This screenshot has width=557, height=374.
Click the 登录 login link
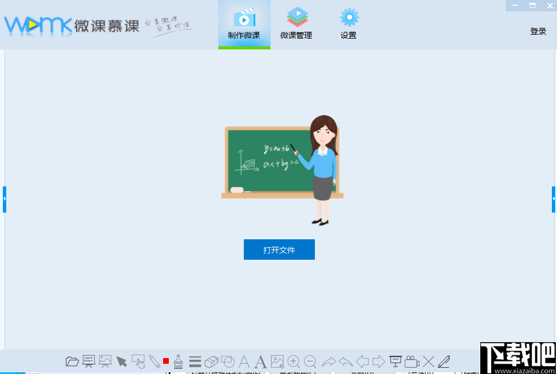click(x=539, y=31)
